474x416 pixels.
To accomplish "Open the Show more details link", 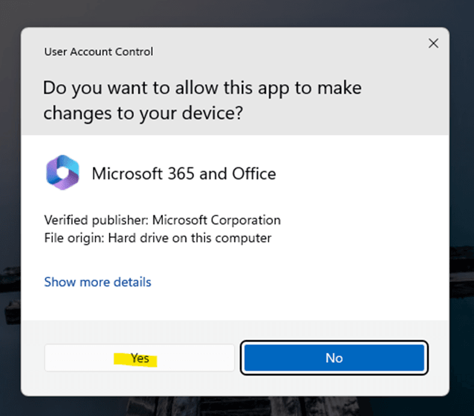I will [x=97, y=282].
